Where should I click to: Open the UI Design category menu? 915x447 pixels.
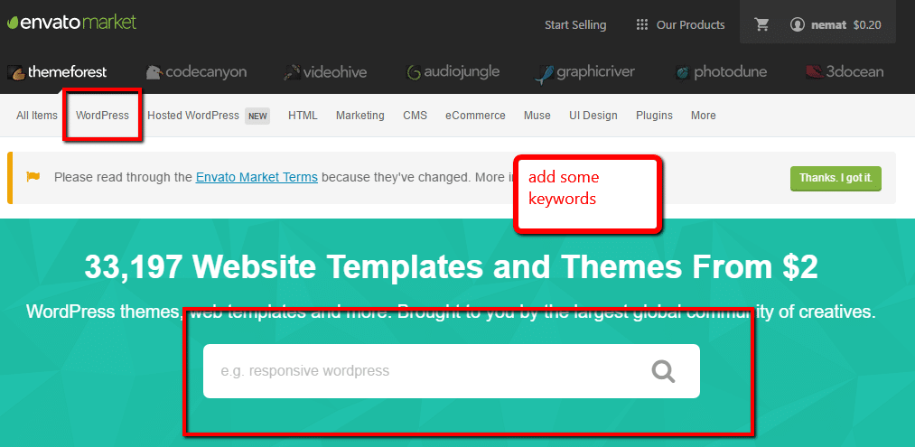tap(593, 116)
